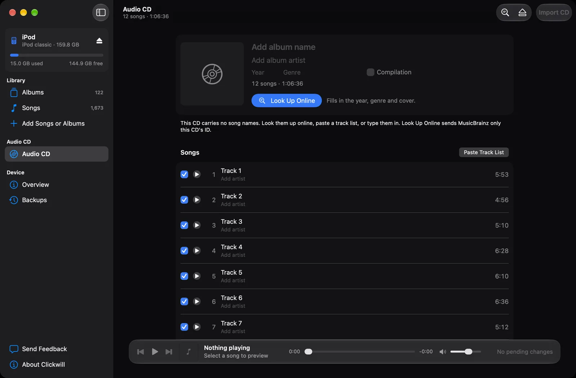This screenshot has width=576, height=378.
Task: Preview Track 7 with its play icon
Action: [197, 327]
